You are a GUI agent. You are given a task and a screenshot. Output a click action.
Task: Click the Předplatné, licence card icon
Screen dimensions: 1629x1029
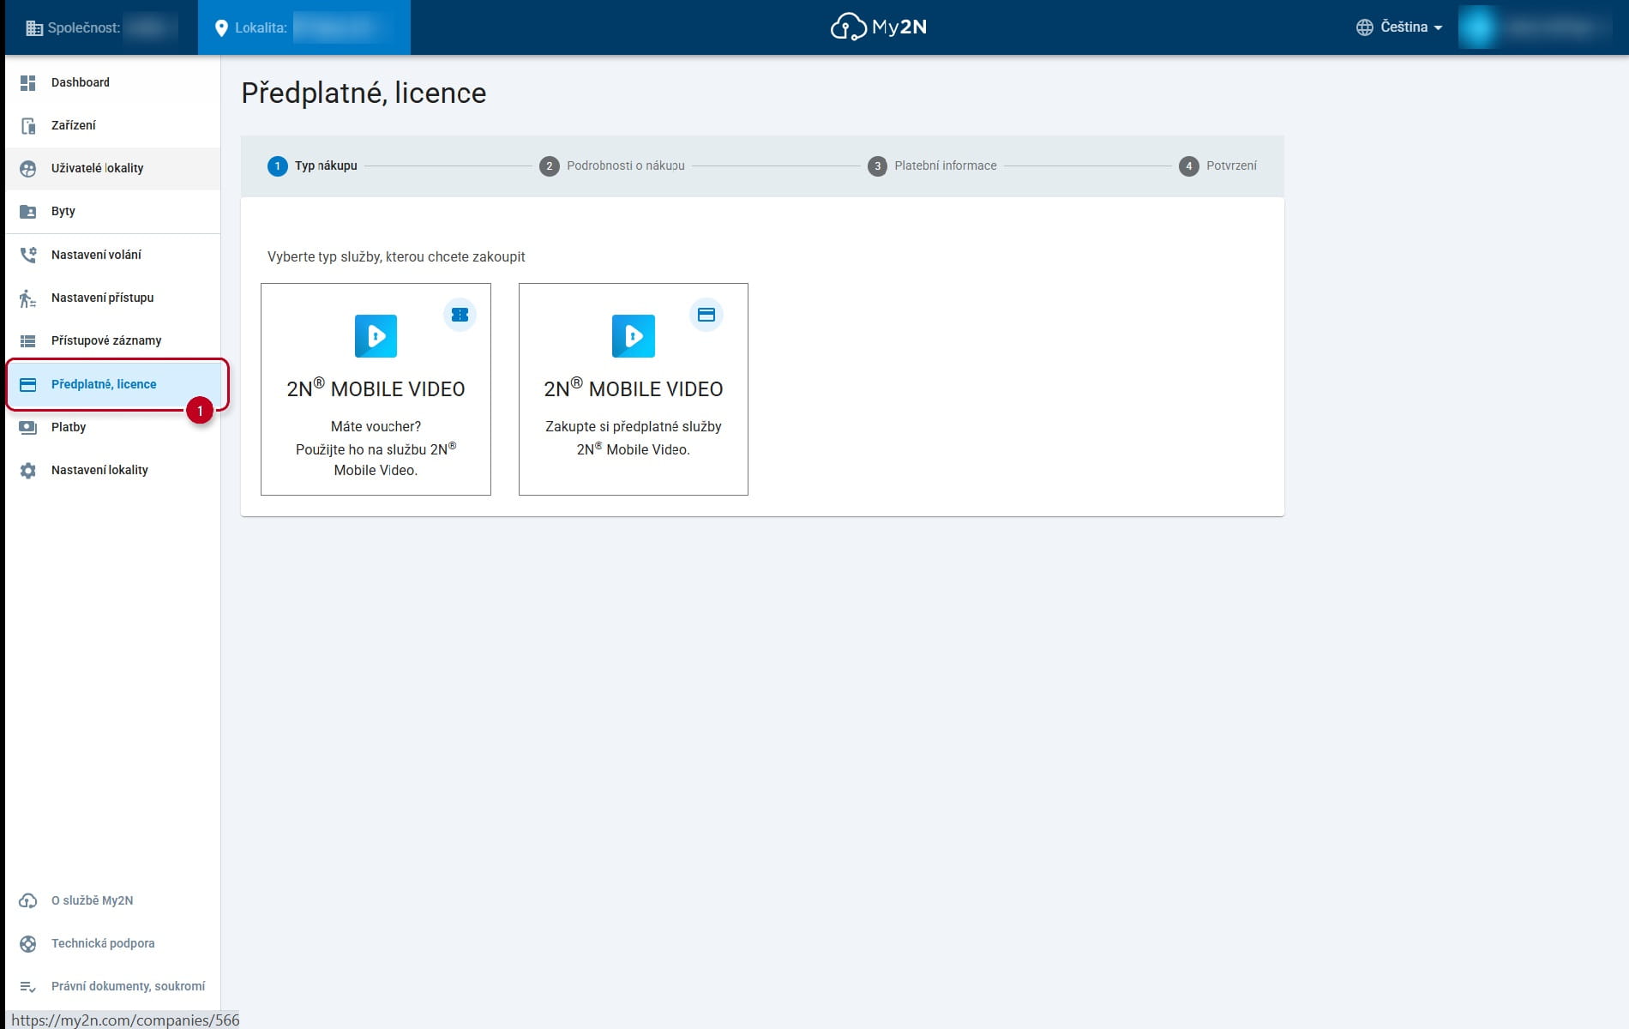pyautogui.click(x=27, y=384)
